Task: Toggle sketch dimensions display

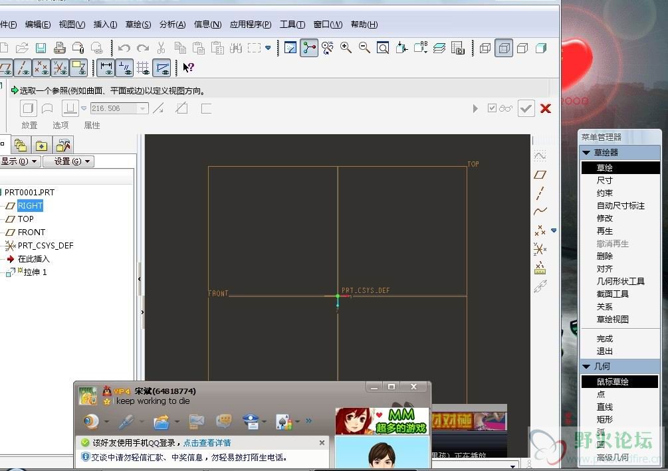Action: coord(106,68)
